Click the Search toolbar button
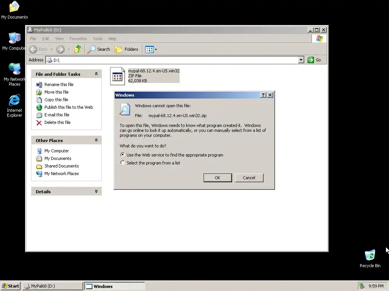Image resolution: width=389 pixels, height=291 pixels. coord(99,49)
